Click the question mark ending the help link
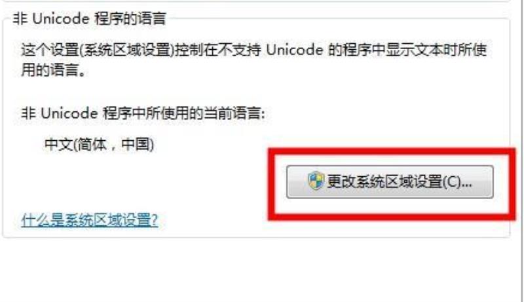This screenshot has width=524, height=302. coord(154,221)
